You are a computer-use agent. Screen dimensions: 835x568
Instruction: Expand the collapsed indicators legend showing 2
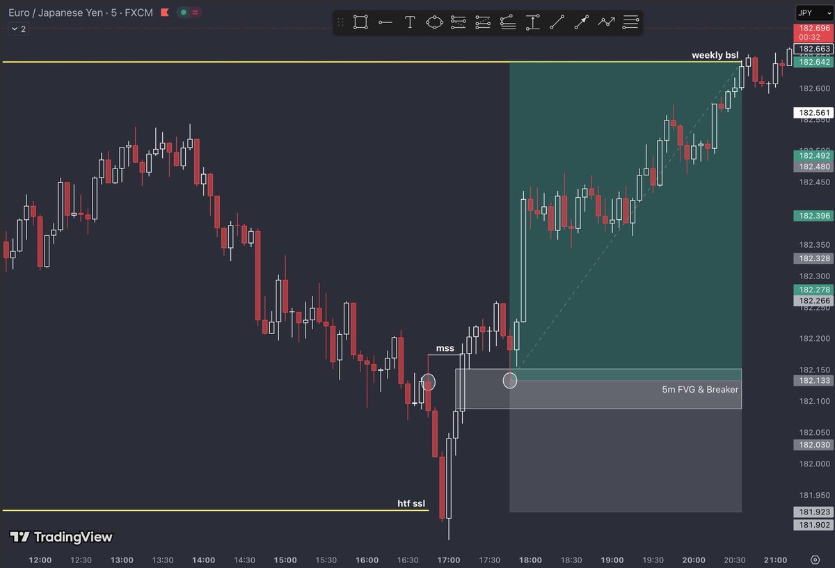click(17, 29)
